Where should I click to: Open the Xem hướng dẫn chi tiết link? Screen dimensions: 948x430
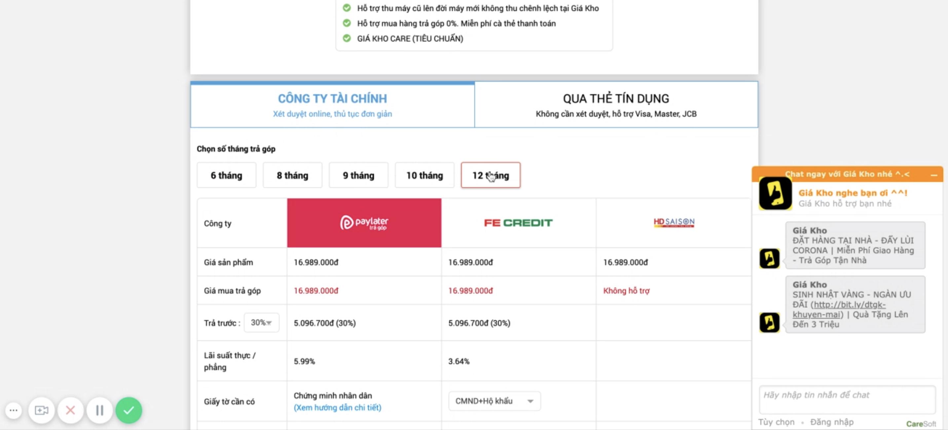pyautogui.click(x=338, y=408)
